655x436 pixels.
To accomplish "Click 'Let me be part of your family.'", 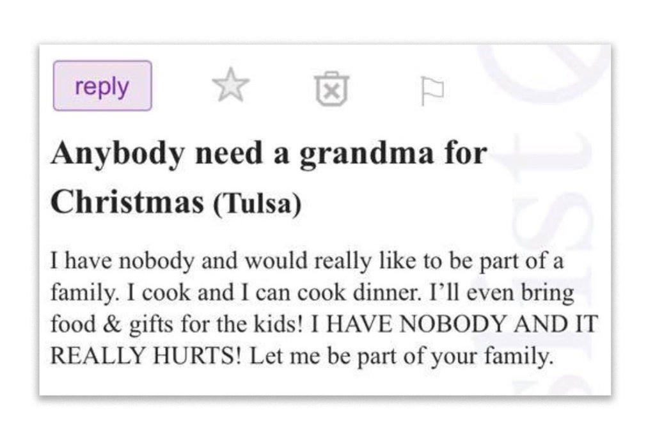I will pyautogui.click(x=401, y=356).
